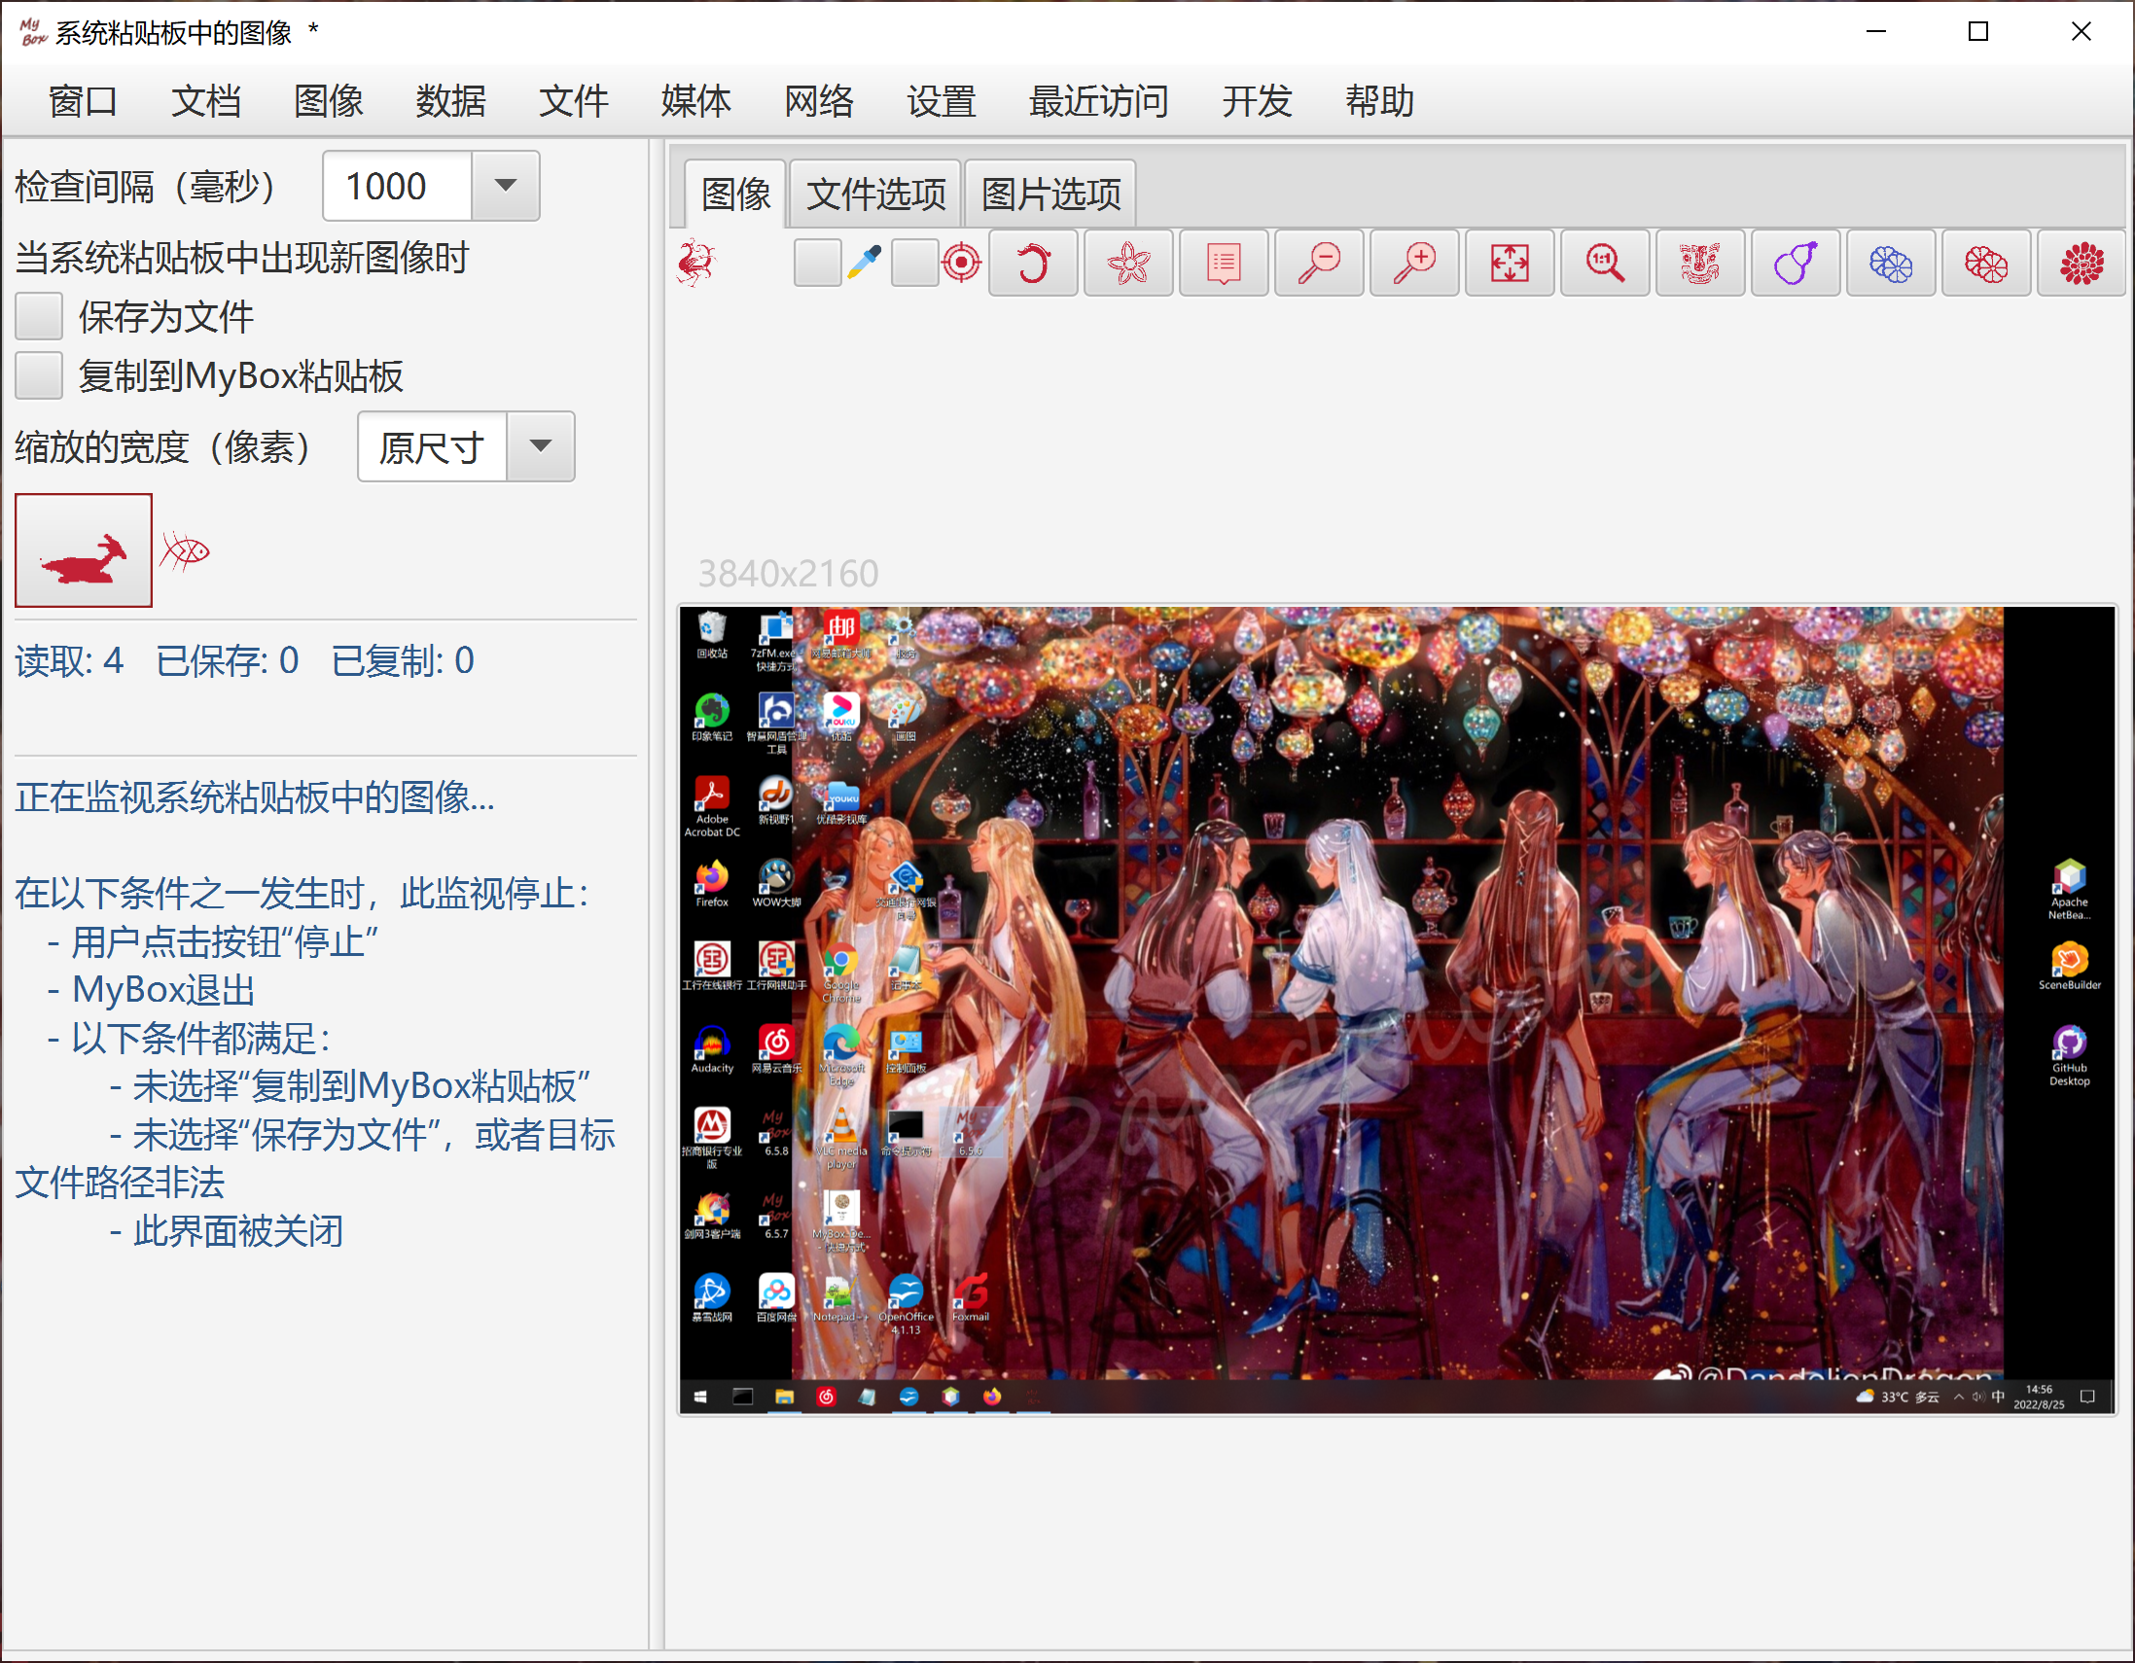The width and height of the screenshot is (2135, 1663).
Task: Open the 文档 menu
Action: 205,102
